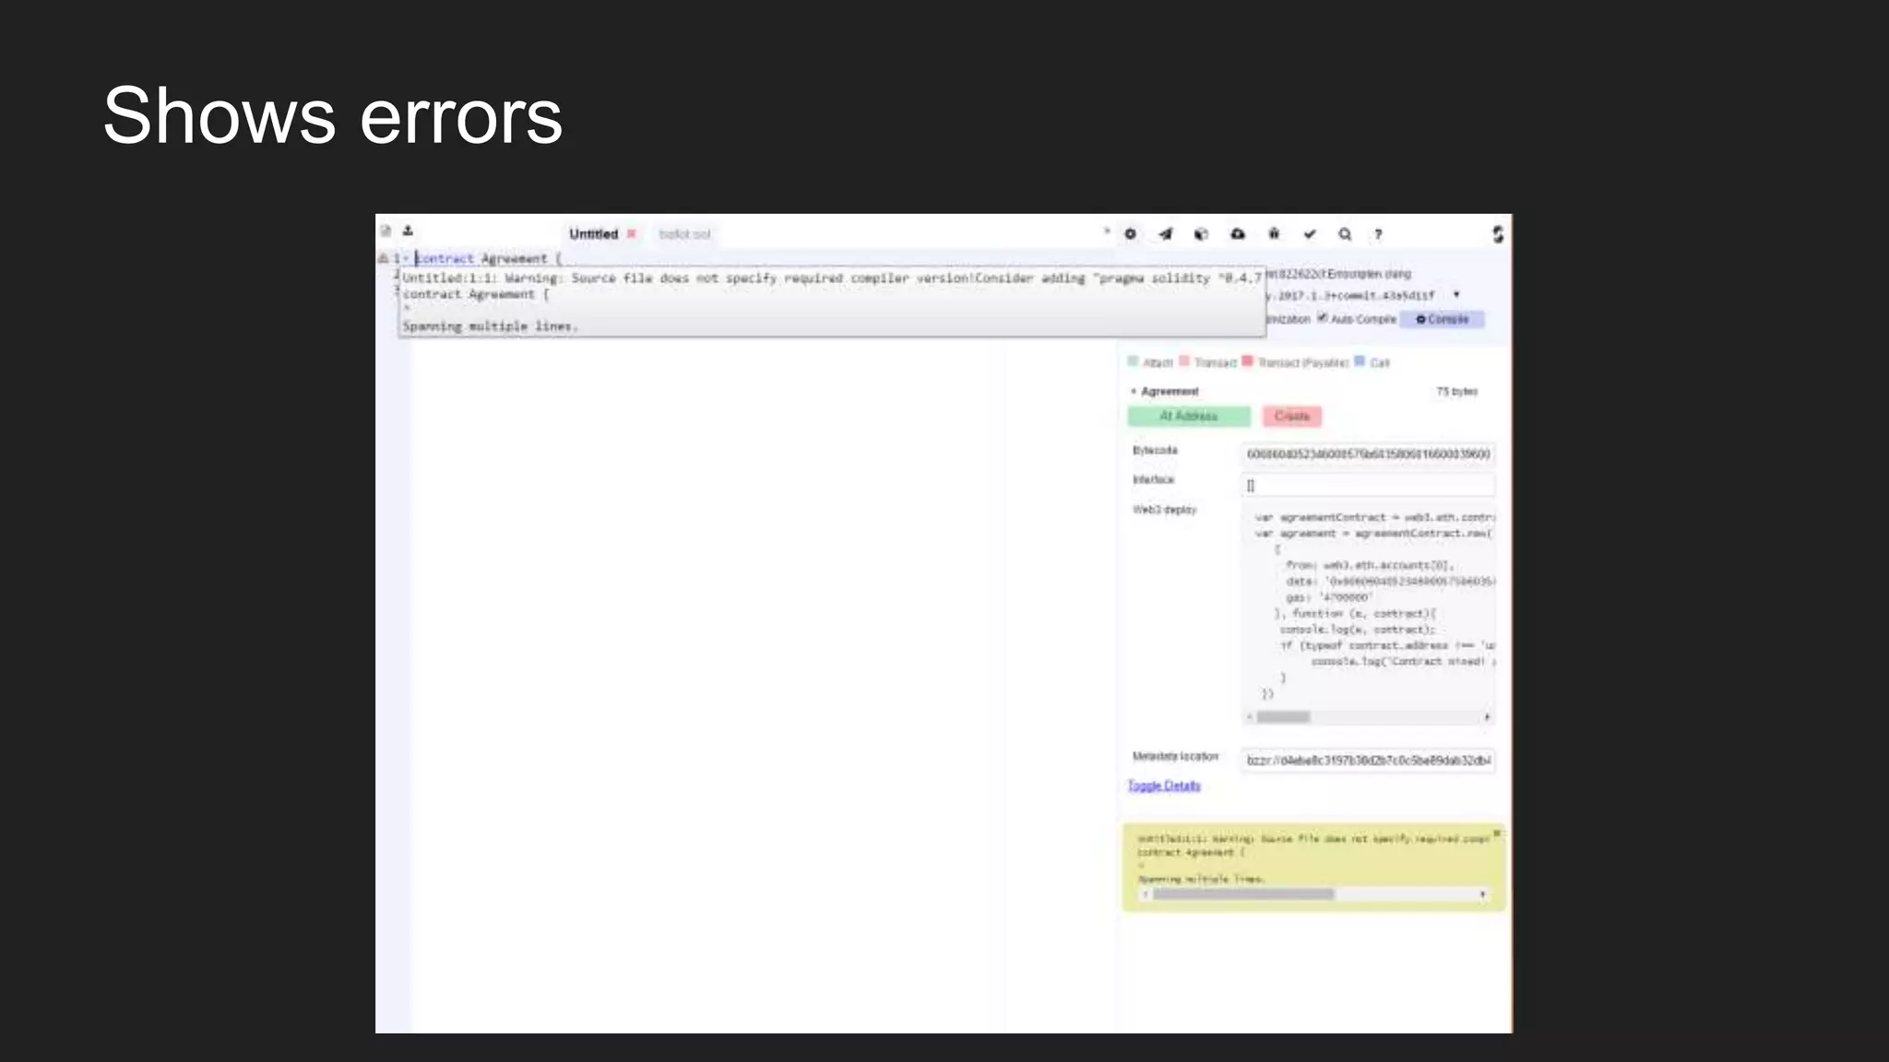Click the Compile button
The width and height of the screenshot is (1889, 1062).
coord(1443,319)
